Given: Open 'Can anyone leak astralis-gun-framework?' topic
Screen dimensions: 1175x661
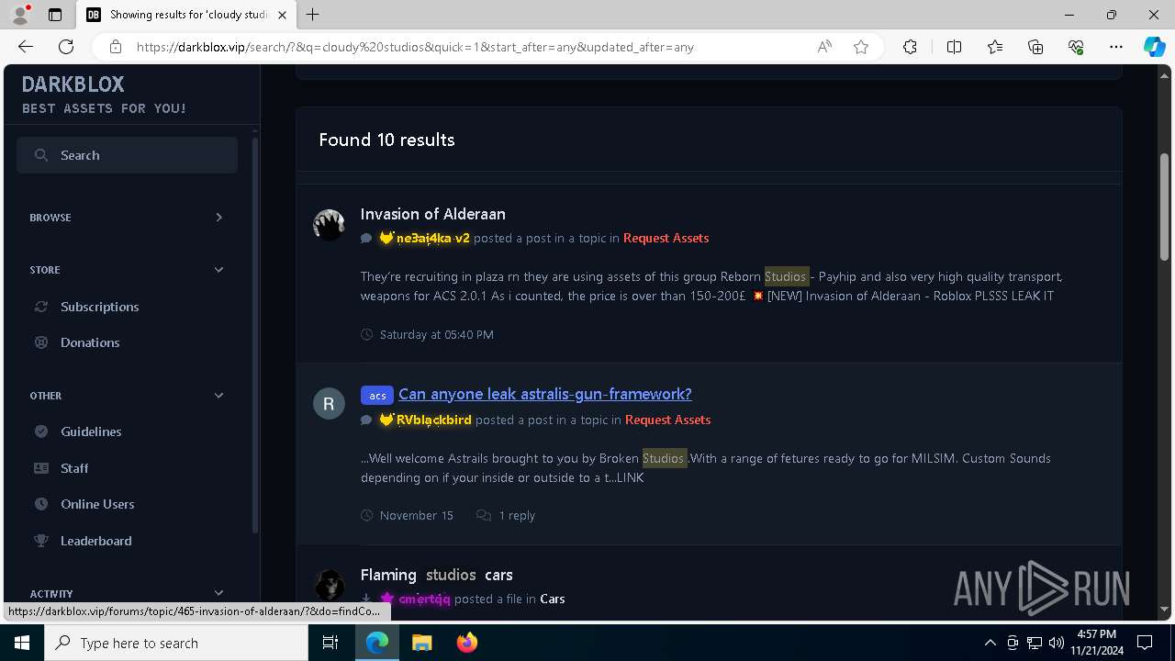Looking at the screenshot, I should pyautogui.click(x=545, y=394).
